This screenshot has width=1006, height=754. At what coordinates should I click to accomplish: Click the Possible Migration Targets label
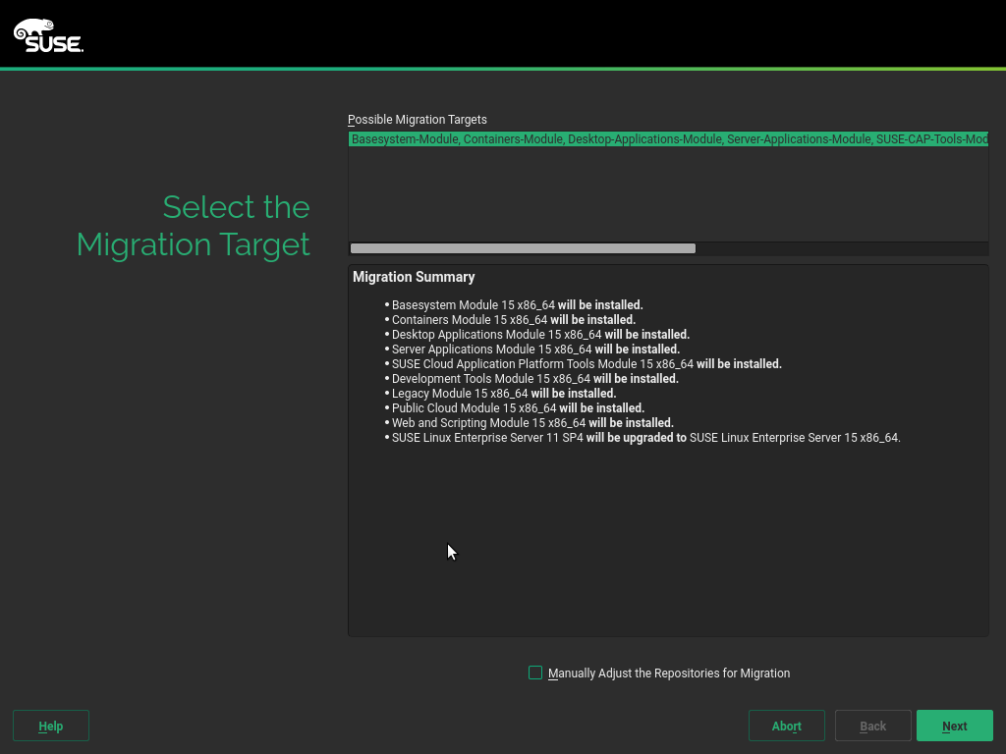[x=418, y=120]
